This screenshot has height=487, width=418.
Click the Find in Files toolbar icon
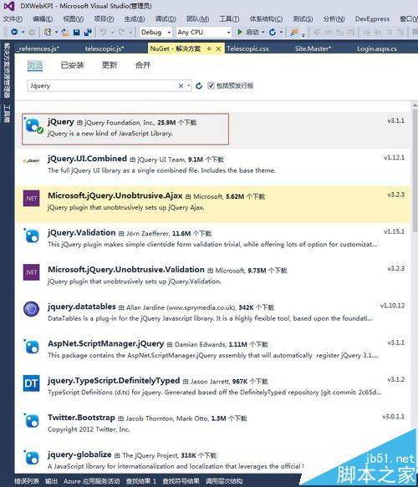click(x=293, y=32)
